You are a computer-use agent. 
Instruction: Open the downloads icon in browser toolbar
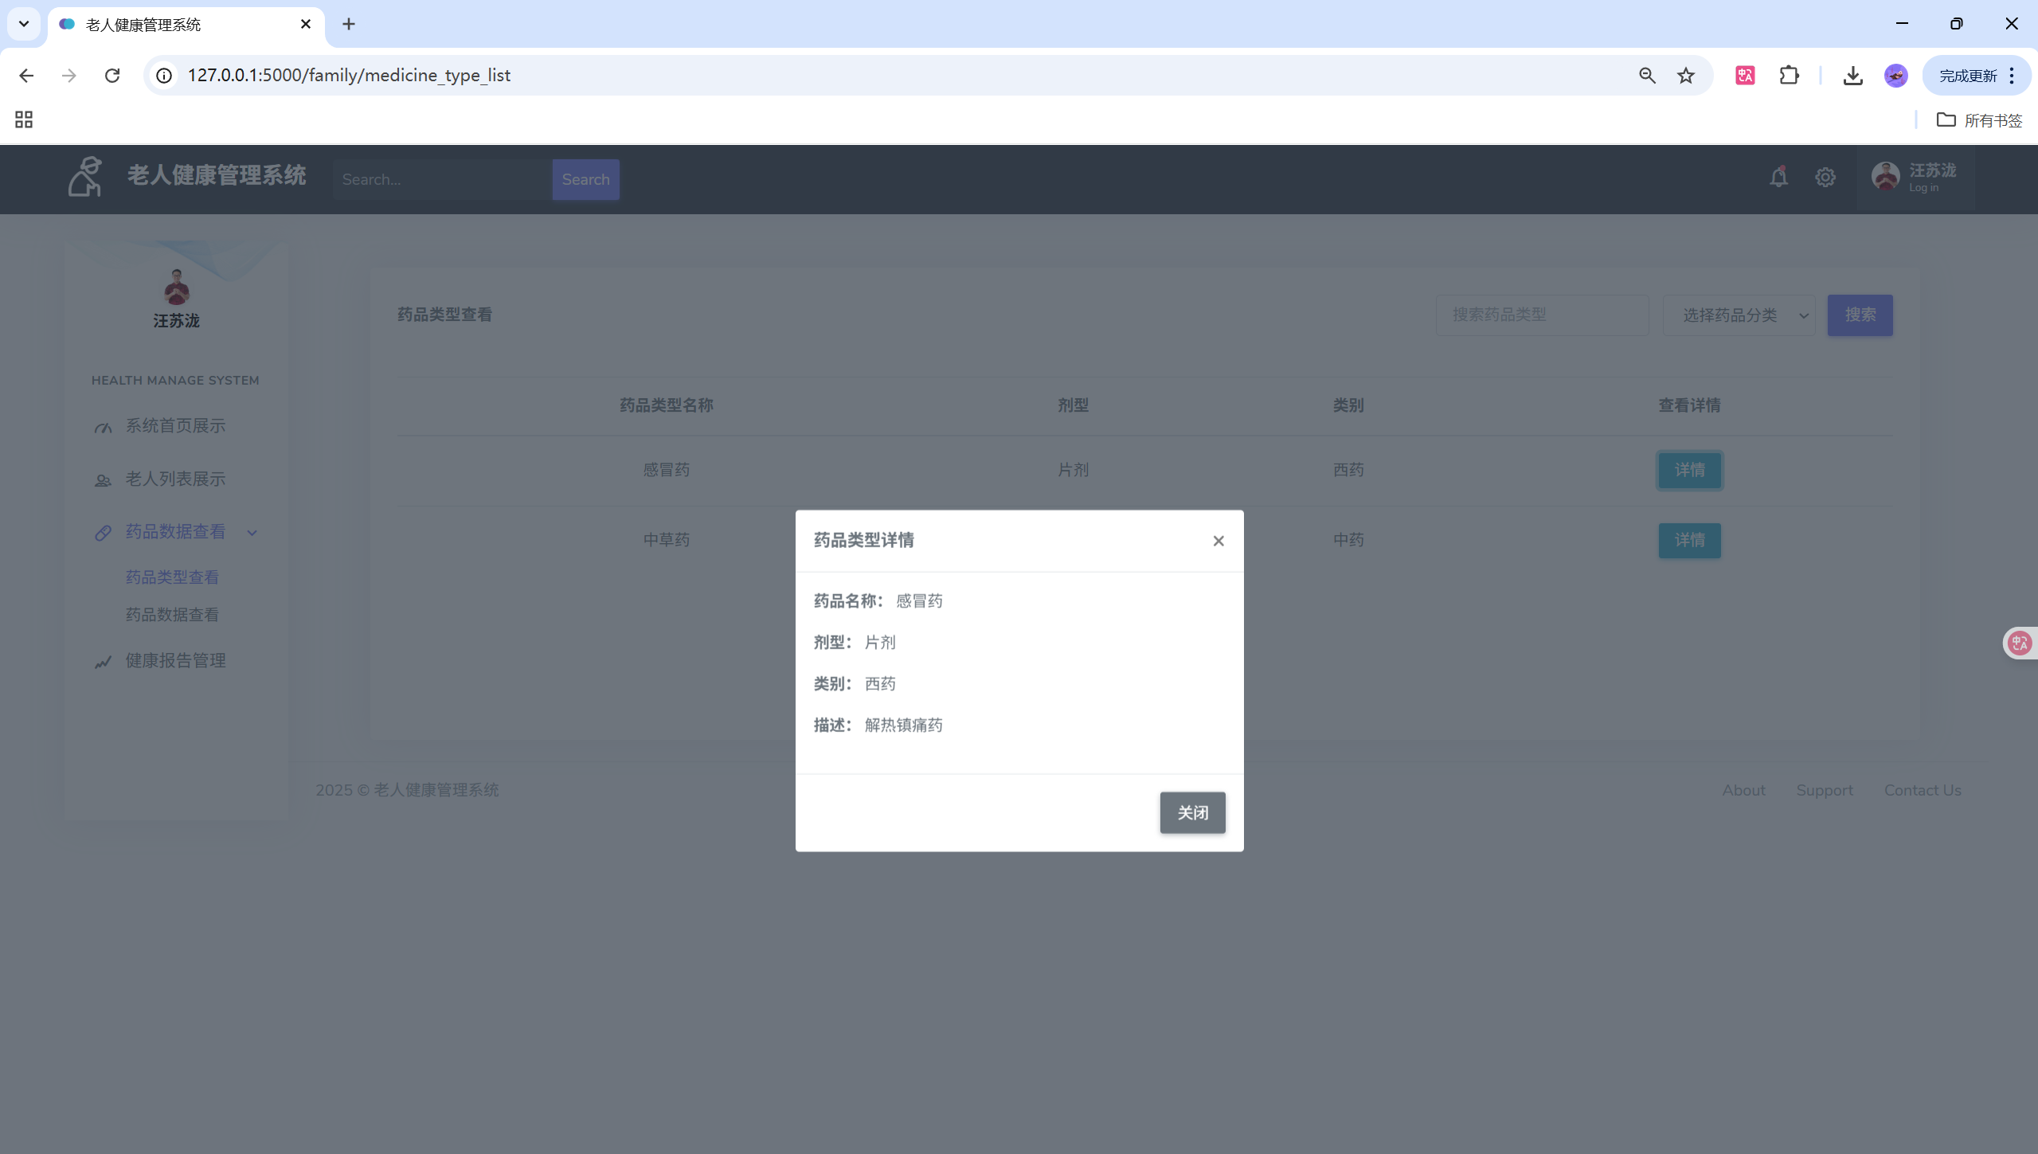click(x=1852, y=76)
